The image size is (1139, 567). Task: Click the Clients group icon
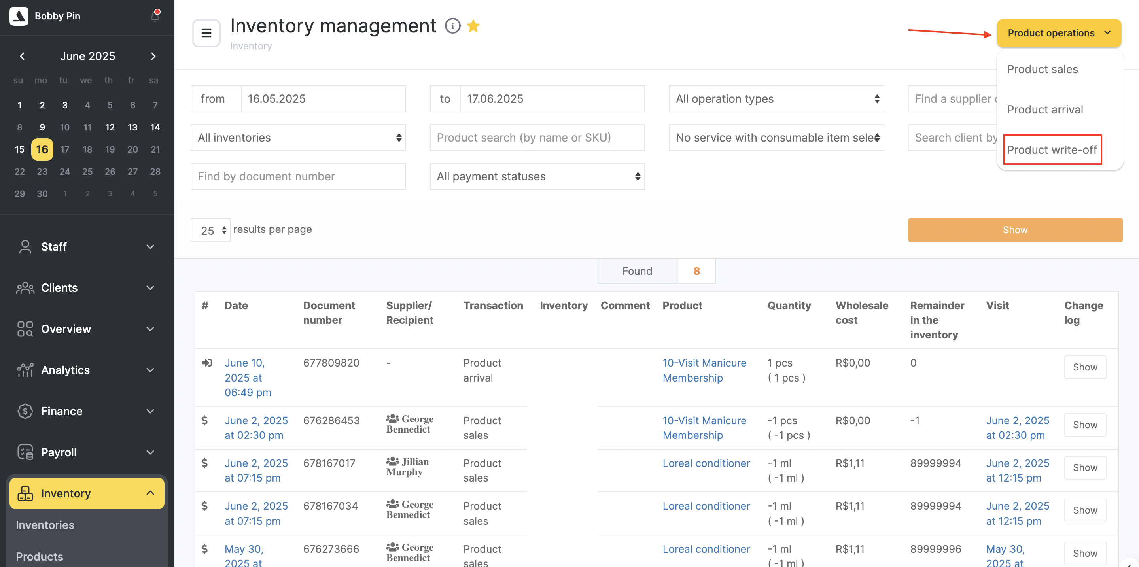pyautogui.click(x=25, y=288)
